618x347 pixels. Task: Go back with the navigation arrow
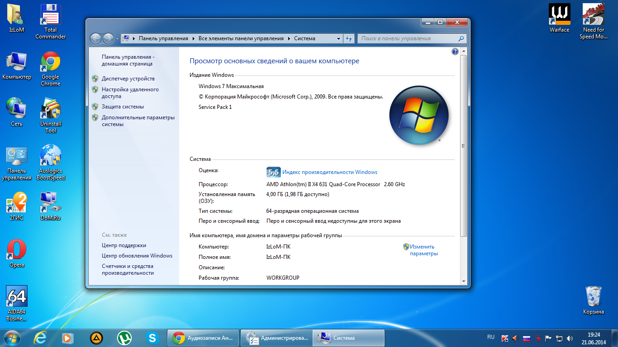[96, 38]
